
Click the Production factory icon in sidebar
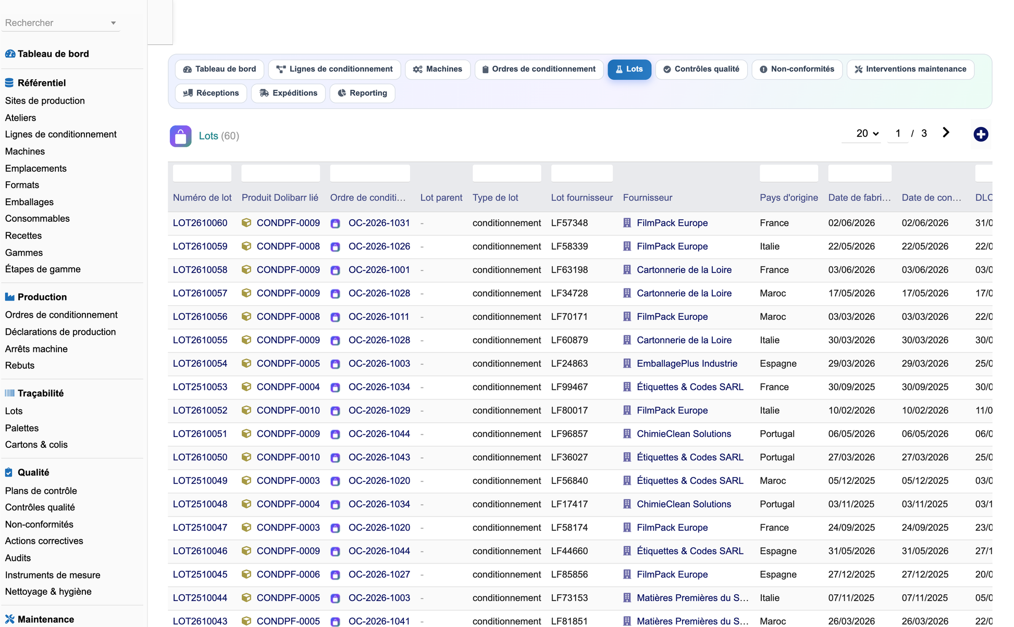pos(9,297)
